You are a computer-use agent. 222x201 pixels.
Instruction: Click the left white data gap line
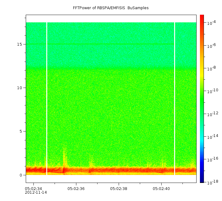47,98
